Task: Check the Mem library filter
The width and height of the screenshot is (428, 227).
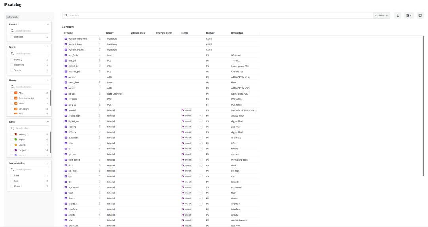Action: pos(11,104)
